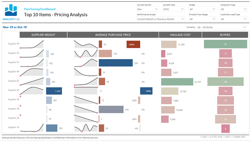Select Supplier 43's 1,107 weight bar
251x142 pixels.
(x=54, y=91)
